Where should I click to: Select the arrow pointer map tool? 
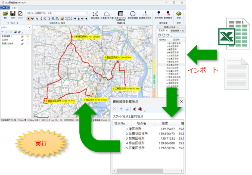(x=28, y=19)
